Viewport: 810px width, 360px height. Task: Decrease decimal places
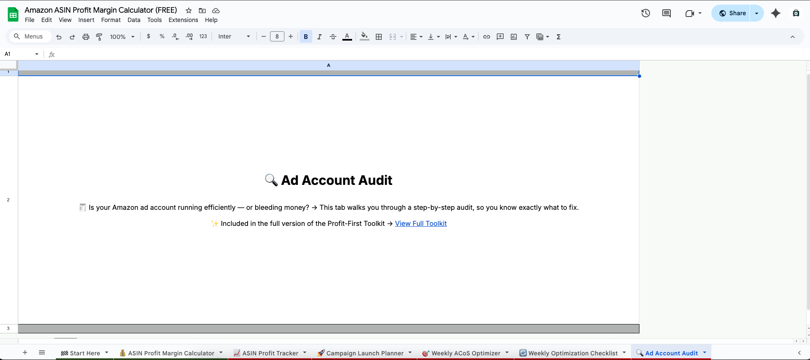pyautogui.click(x=176, y=36)
